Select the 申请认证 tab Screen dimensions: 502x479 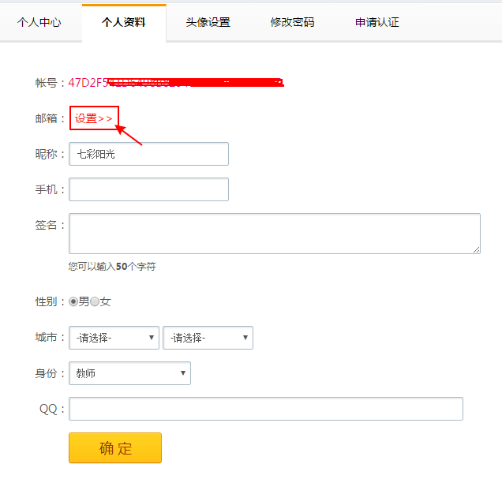coord(377,22)
